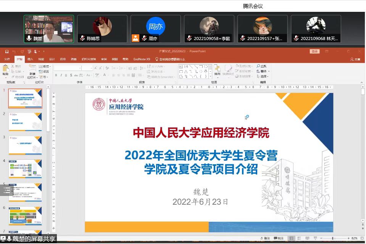366x244 pixels.
Task: Click the Save icon in quick access toolbar
Action: 7,51
